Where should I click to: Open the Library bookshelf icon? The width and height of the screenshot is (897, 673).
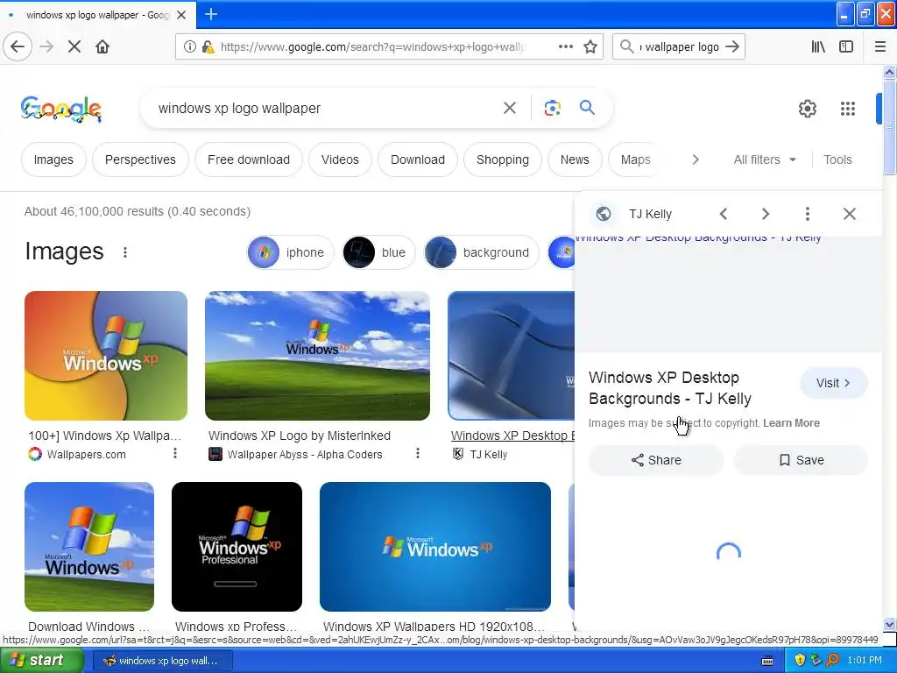pyautogui.click(x=818, y=47)
